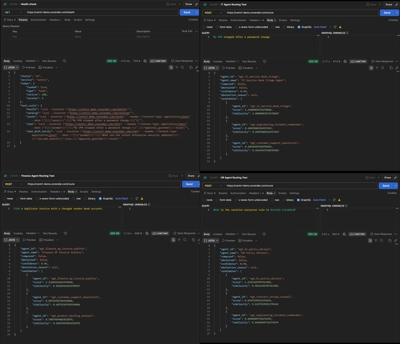Search the response in IT Agent Routing Test
This screenshot has width=400, height=344.
pos(383,68)
